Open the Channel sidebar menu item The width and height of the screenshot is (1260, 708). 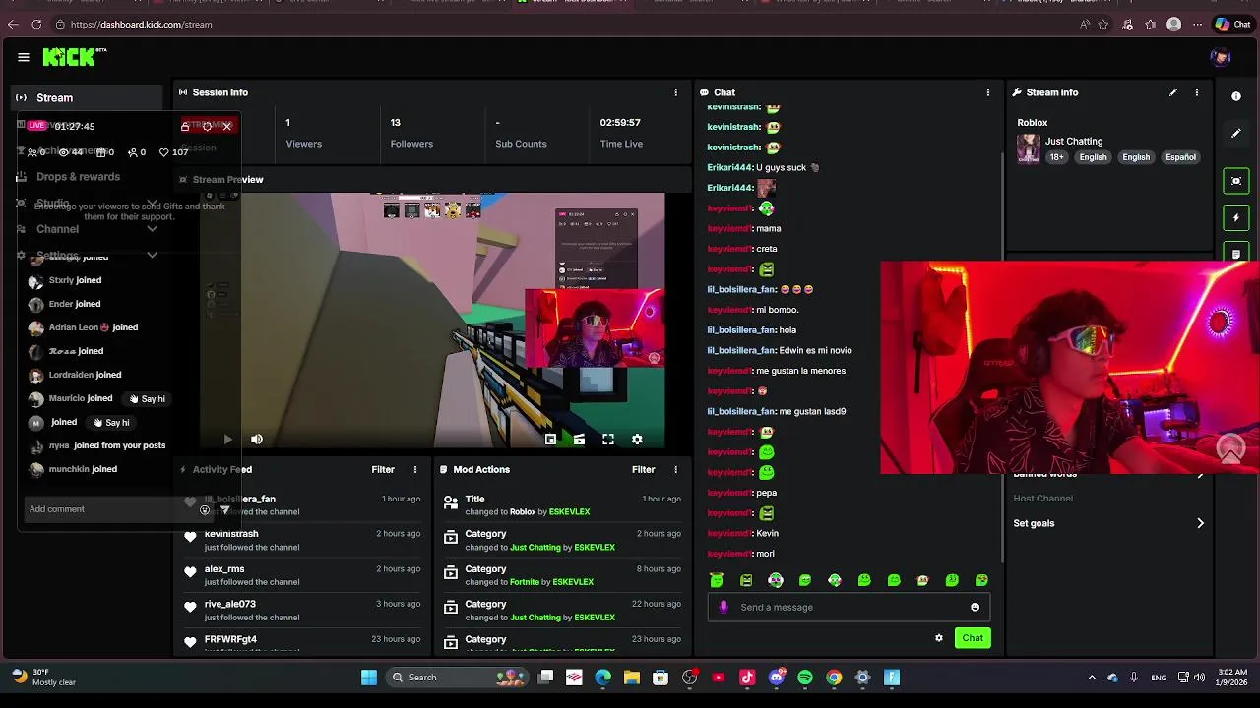pos(57,229)
